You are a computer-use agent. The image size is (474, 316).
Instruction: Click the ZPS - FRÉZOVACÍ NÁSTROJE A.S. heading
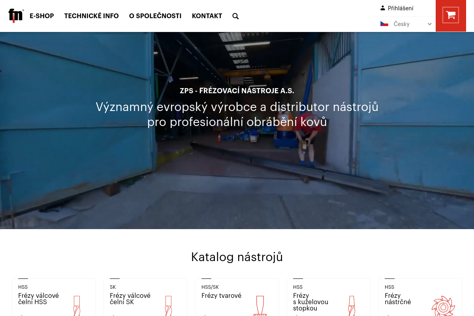click(237, 91)
